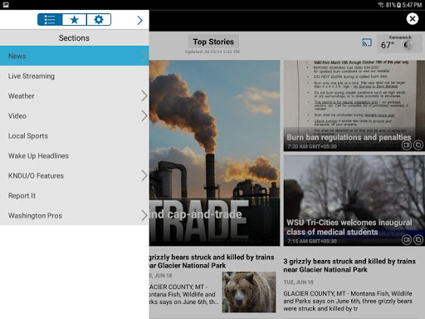The height and width of the screenshot is (319, 425).
Task: Tap the cast screen icon
Action: point(367,42)
